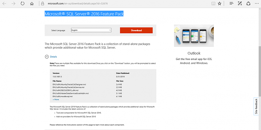Click the Version label

(56, 73)
